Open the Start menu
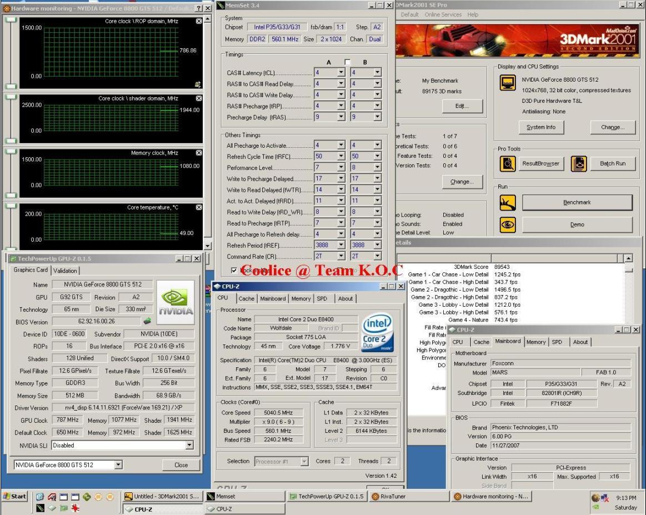646x515 pixels. click(x=14, y=497)
